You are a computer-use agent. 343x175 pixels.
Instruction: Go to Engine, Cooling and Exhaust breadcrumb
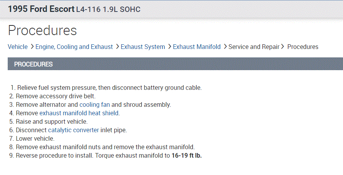point(74,47)
